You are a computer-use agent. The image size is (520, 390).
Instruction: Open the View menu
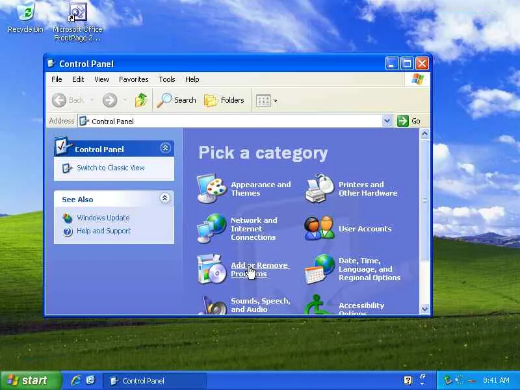point(101,79)
